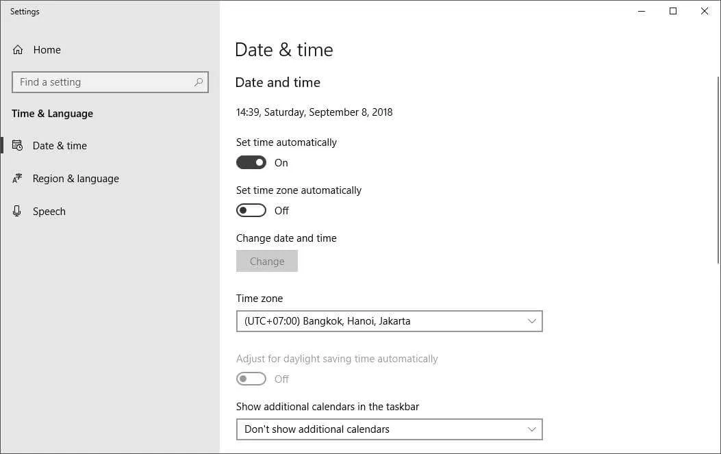721x454 pixels.
Task: Click the Time & Language heading
Action: [x=53, y=114]
